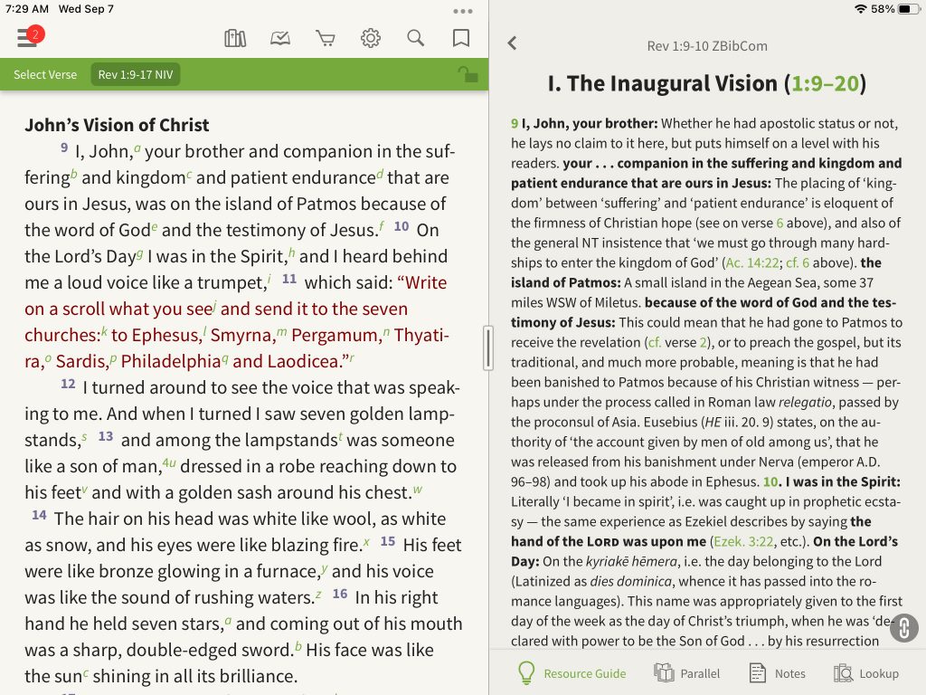Image resolution: width=926 pixels, height=695 pixels.
Task: Toggle the scroll-sync chain icon
Action: pyautogui.click(x=904, y=628)
